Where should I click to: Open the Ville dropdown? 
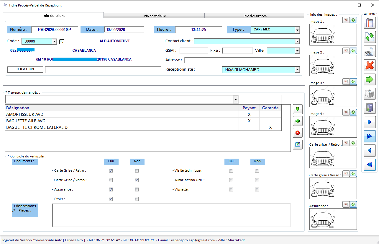click(297, 51)
